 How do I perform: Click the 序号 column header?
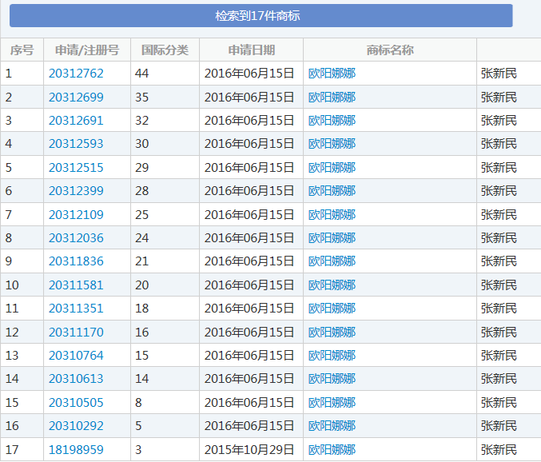pos(22,50)
